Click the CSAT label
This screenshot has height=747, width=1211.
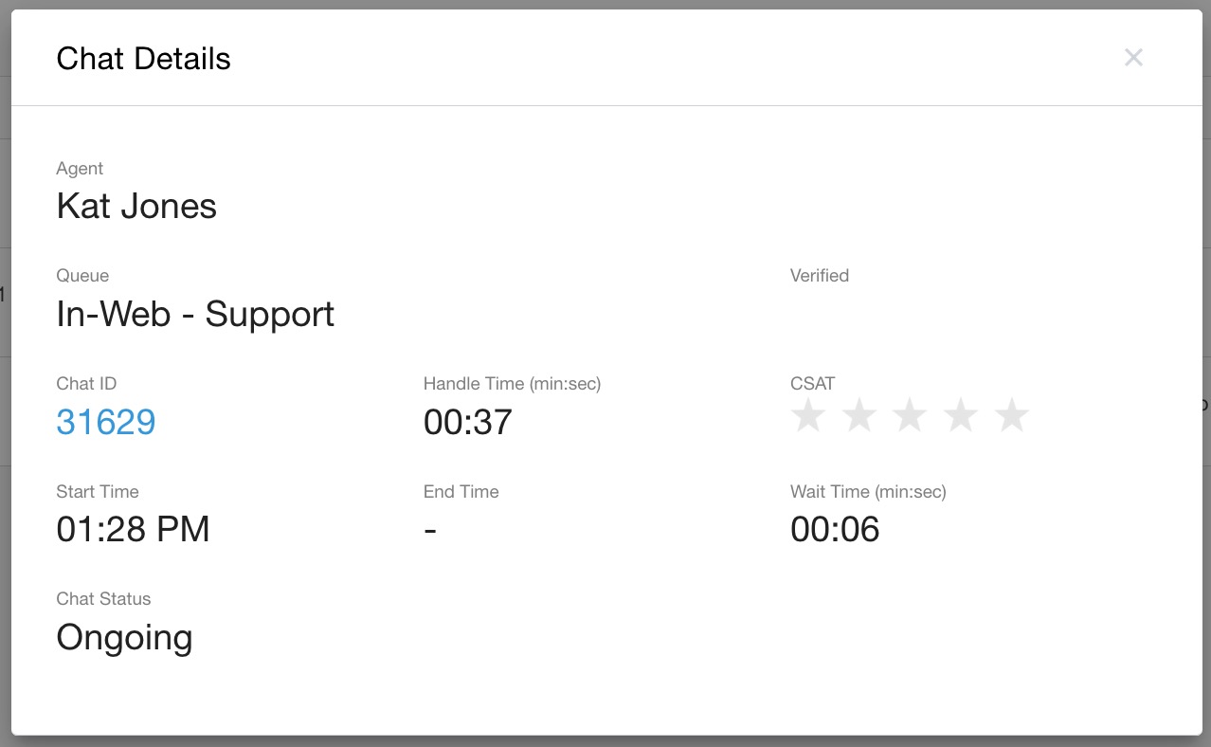coord(813,384)
